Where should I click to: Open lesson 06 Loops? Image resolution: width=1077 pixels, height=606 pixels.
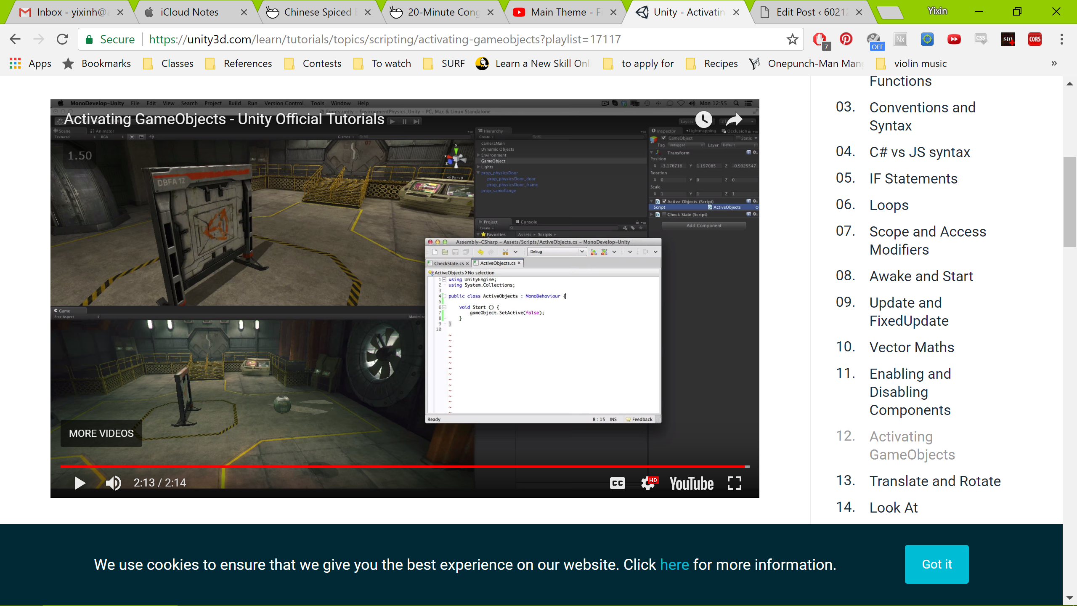point(889,205)
